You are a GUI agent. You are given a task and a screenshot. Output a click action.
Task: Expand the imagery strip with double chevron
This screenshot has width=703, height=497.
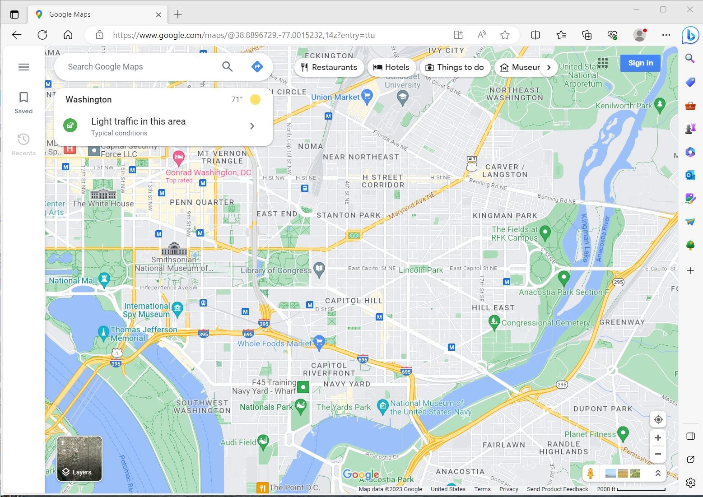(658, 473)
